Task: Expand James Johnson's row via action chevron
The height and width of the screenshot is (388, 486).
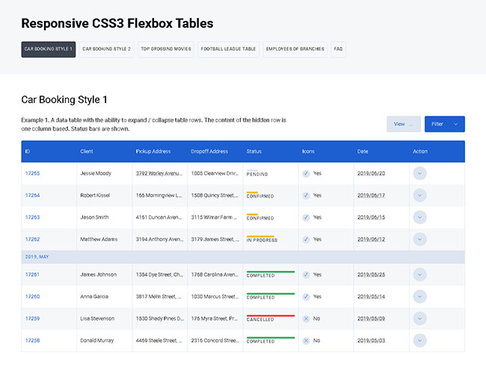Action: pyautogui.click(x=419, y=275)
